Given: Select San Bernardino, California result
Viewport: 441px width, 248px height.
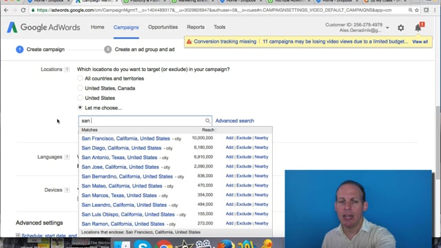Looking at the screenshot, I should pos(127,176).
